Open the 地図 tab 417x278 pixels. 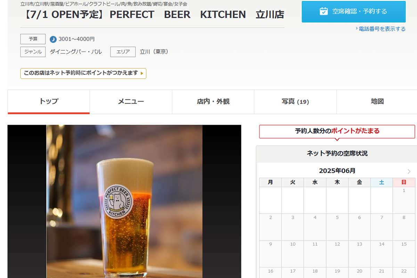(x=377, y=101)
